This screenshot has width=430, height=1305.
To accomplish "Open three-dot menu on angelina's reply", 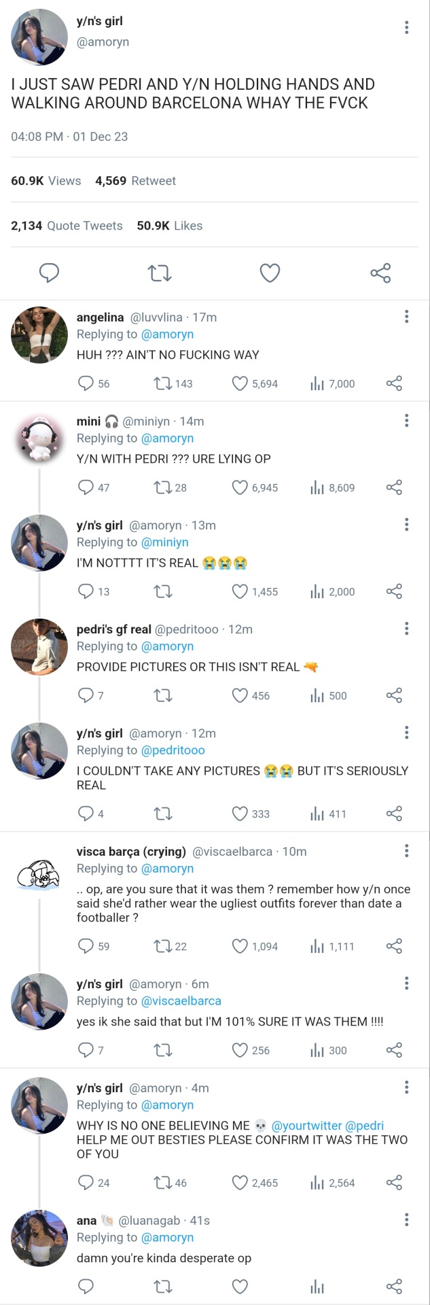I will click(x=406, y=316).
